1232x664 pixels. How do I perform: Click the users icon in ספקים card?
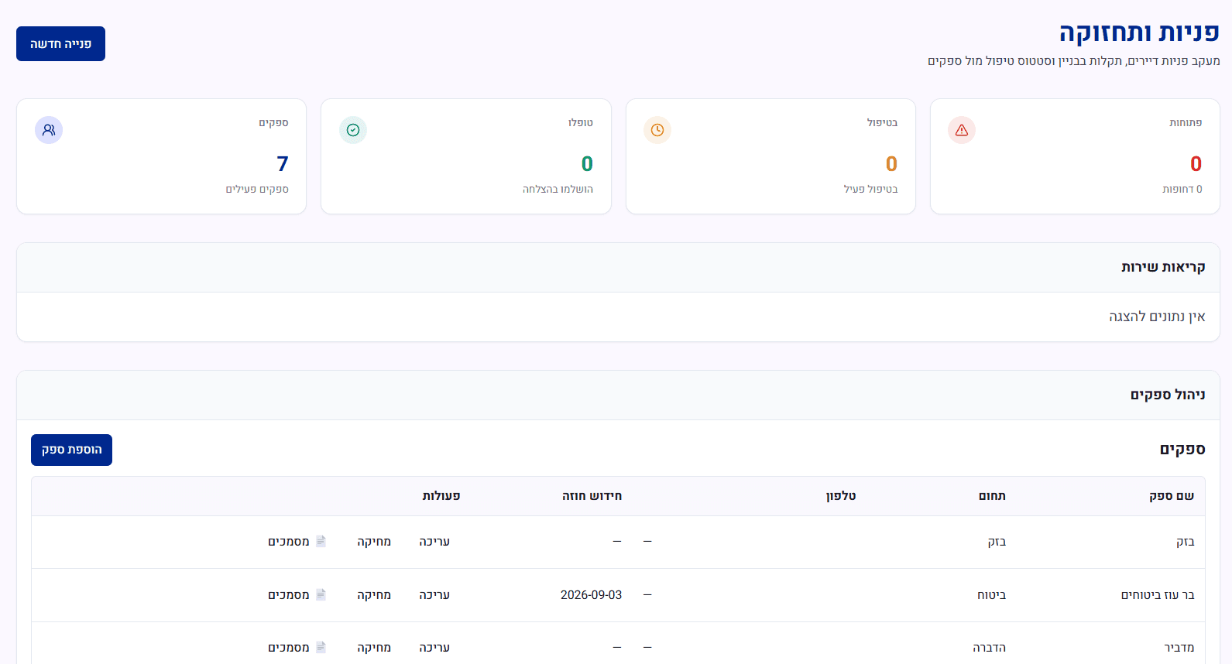pos(48,130)
